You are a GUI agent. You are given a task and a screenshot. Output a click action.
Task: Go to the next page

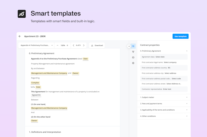[84, 45]
